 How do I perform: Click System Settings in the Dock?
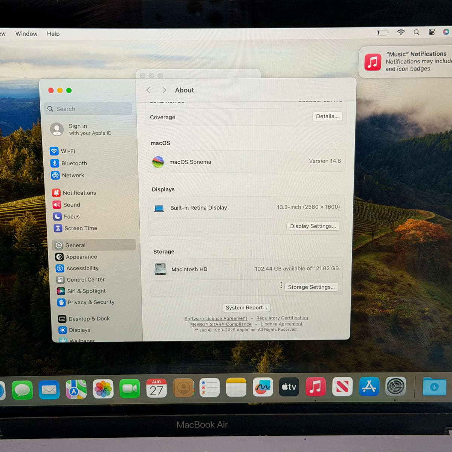[395, 386]
